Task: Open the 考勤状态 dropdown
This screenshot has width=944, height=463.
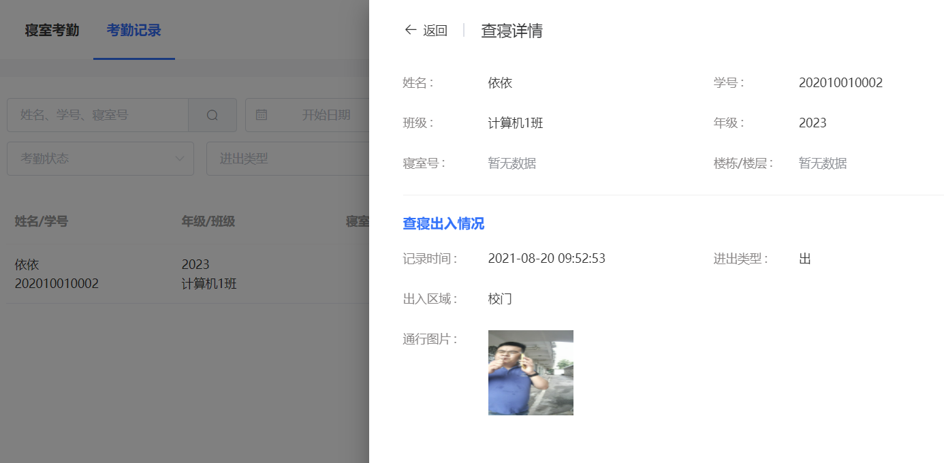Action: [100, 158]
